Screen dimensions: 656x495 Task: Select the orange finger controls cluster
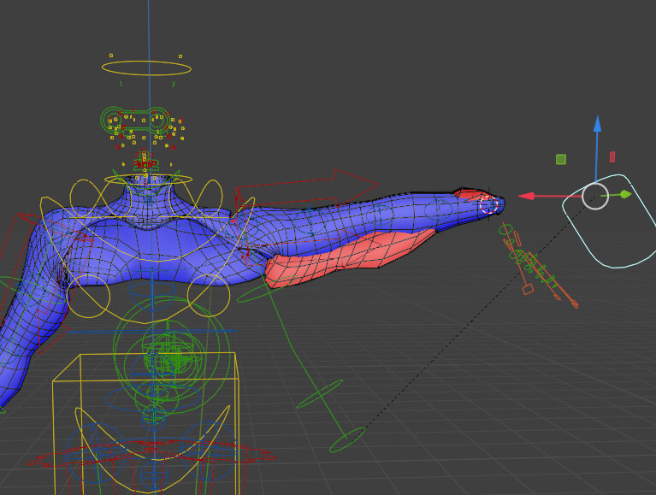click(540, 266)
